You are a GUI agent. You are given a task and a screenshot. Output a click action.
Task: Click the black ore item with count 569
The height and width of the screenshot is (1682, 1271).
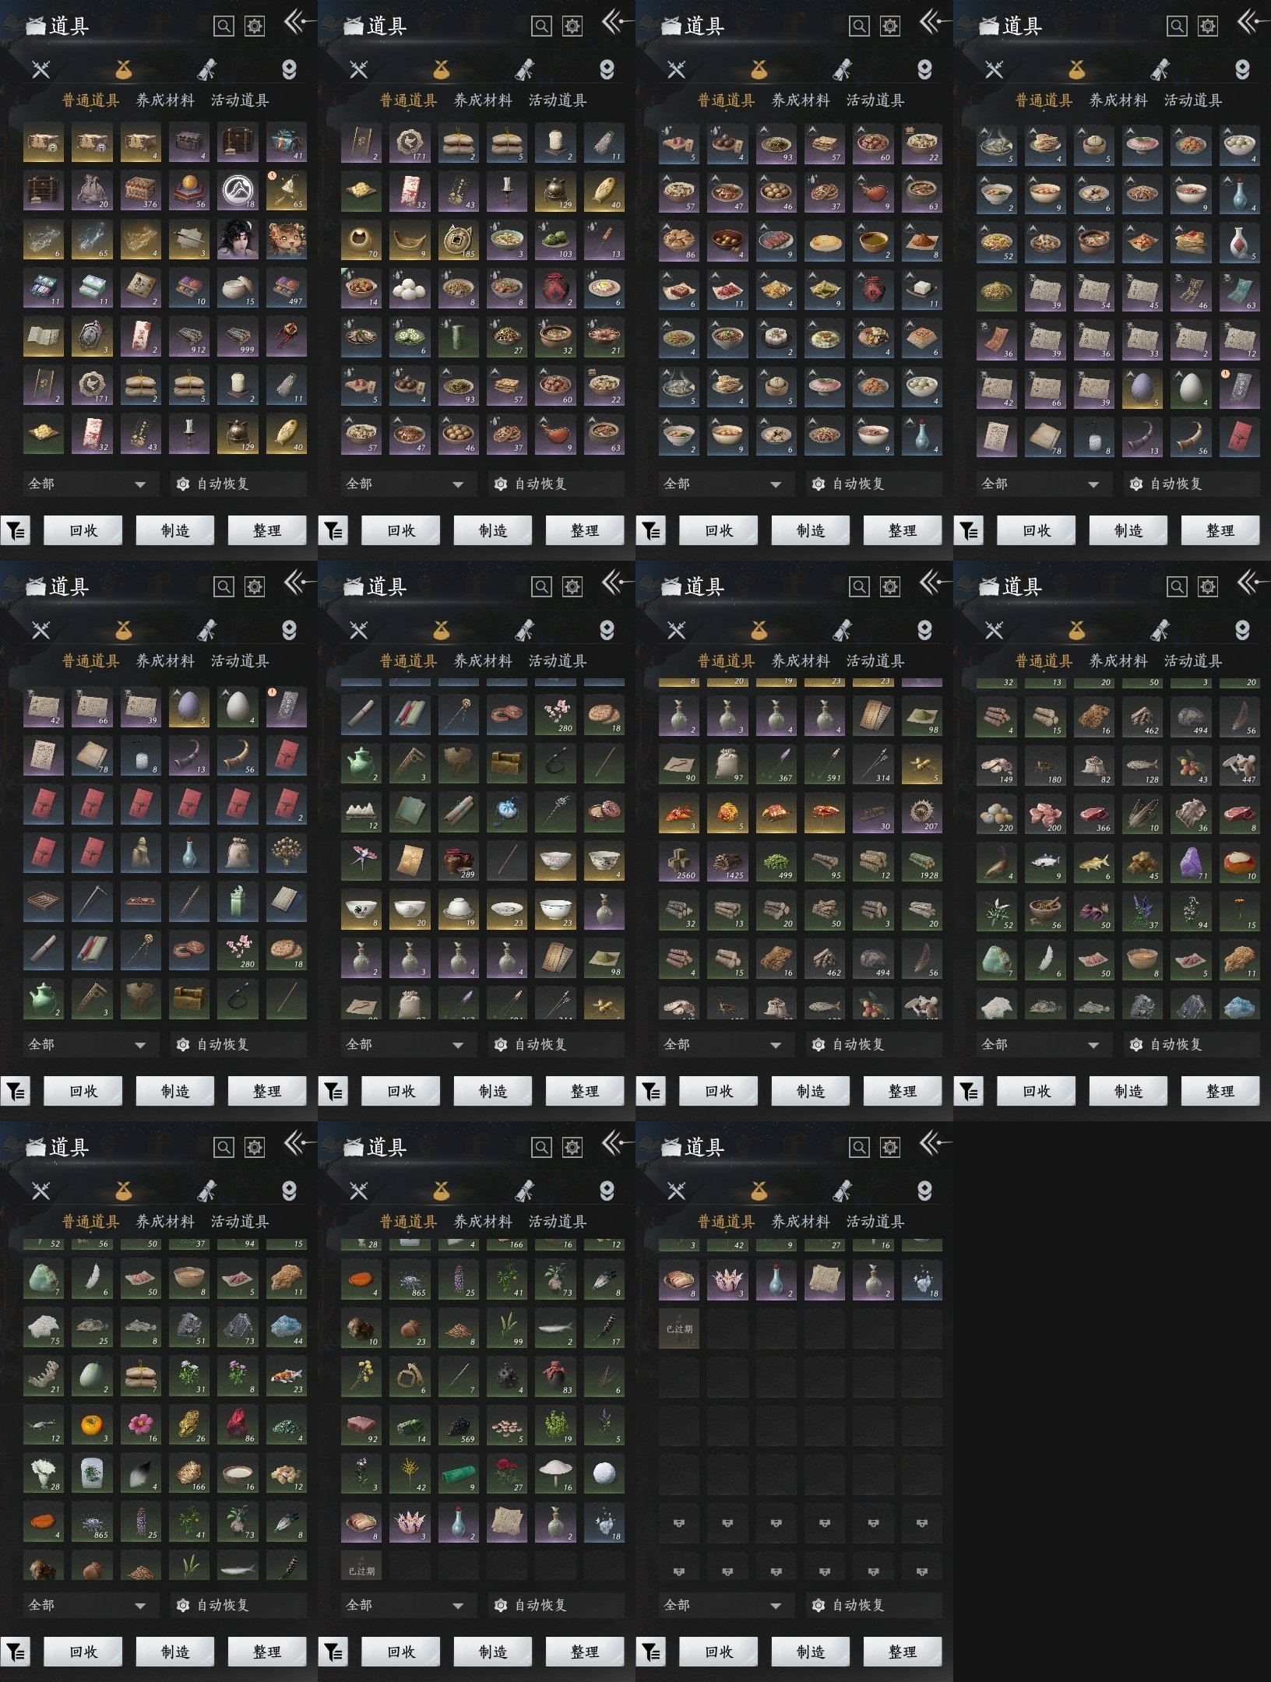(x=459, y=1425)
